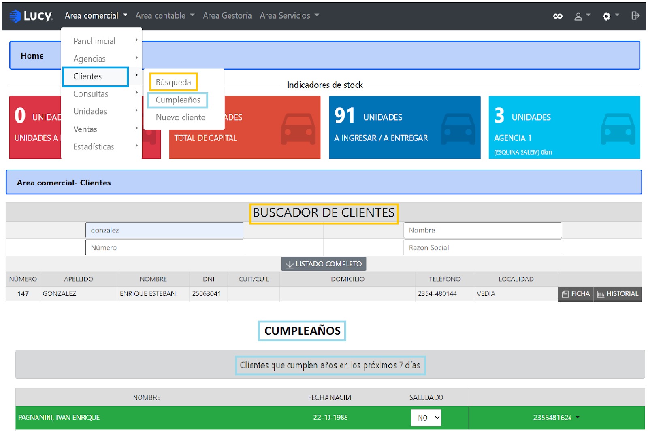Click the TELÉFONO column header

tap(445, 279)
